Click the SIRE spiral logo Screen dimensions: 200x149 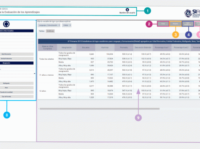click(188, 13)
